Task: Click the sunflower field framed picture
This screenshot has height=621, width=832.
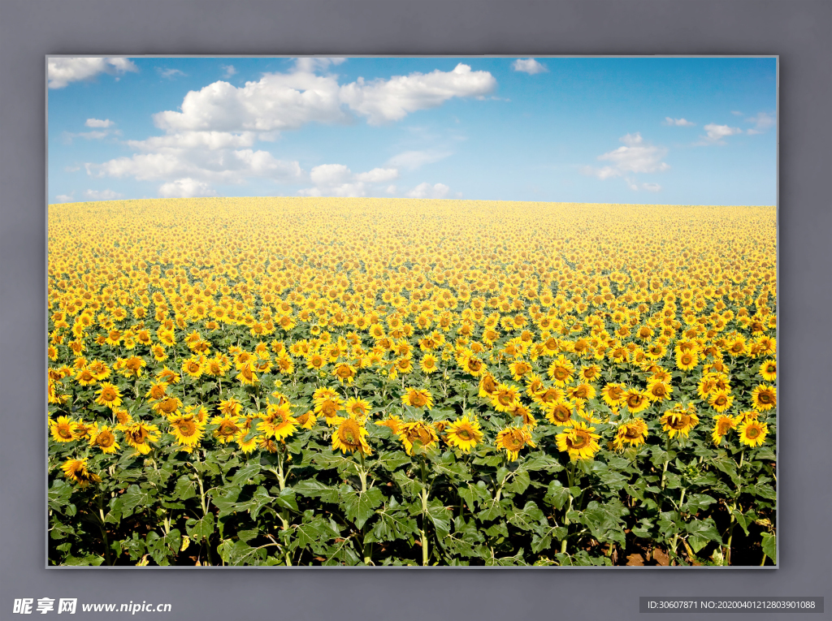Action: (412, 311)
